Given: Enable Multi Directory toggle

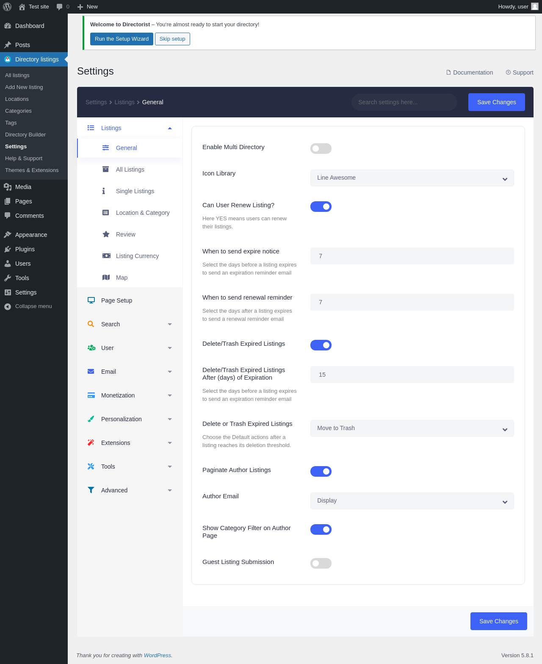Looking at the screenshot, I should point(321,149).
